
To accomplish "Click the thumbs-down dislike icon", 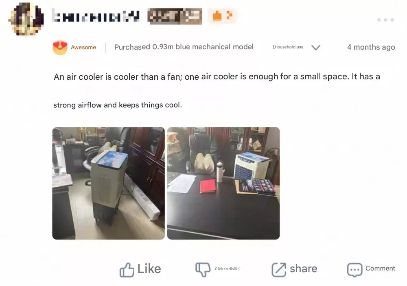I will click(x=203, y=270).
